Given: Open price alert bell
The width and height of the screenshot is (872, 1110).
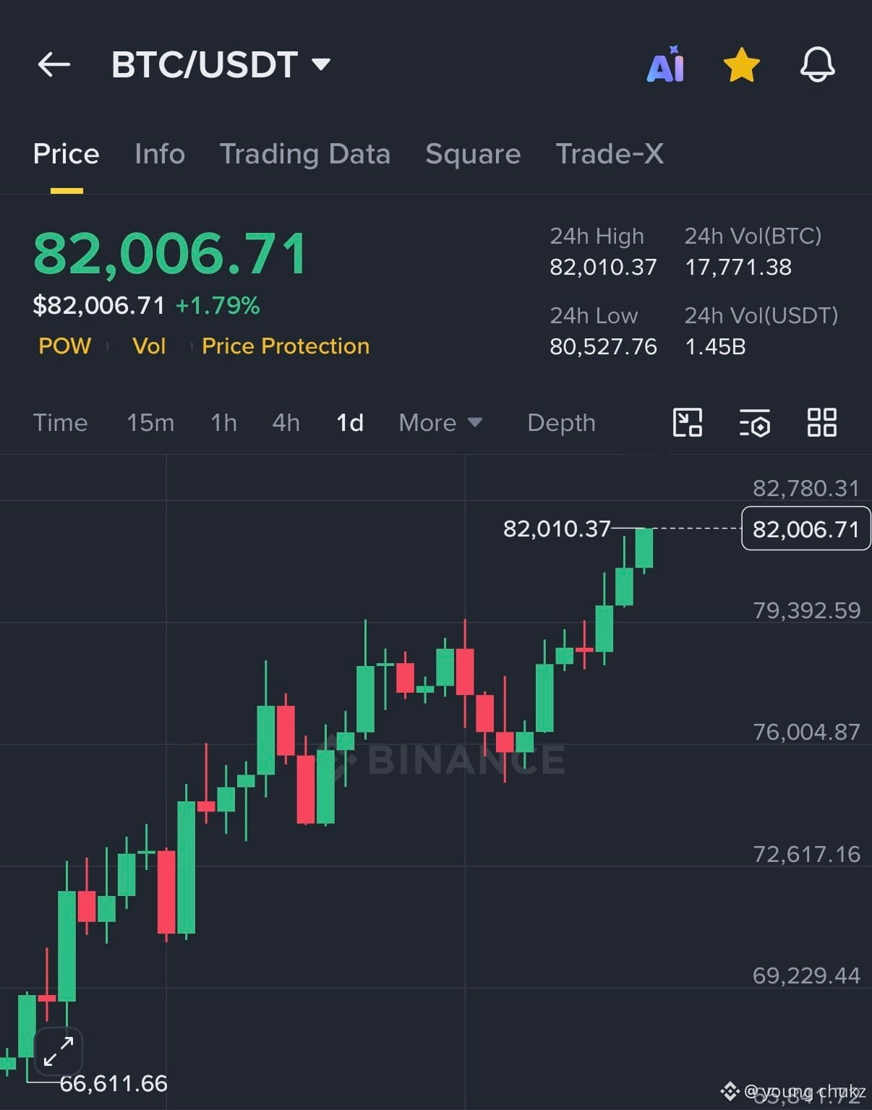Looking at the screenshot, I should (x=818, y=64).
